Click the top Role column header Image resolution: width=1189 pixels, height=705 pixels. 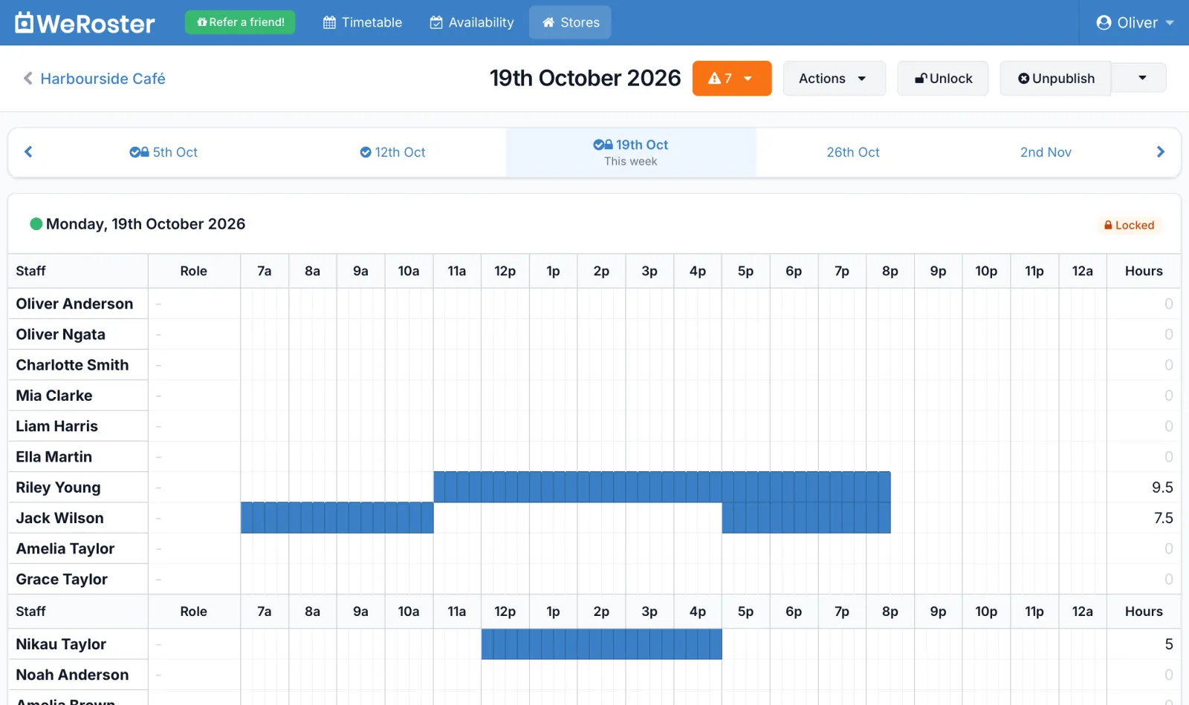click(x=193, y=271)
